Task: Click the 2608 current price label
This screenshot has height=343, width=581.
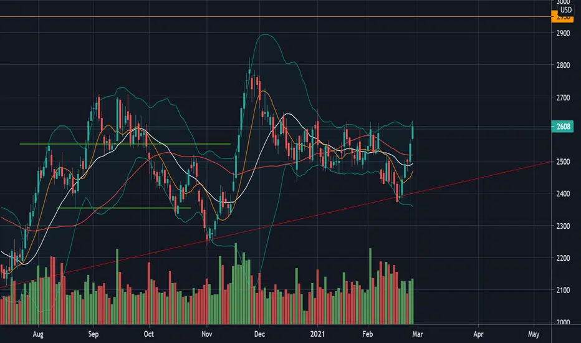Action: (x=562, y=127)
